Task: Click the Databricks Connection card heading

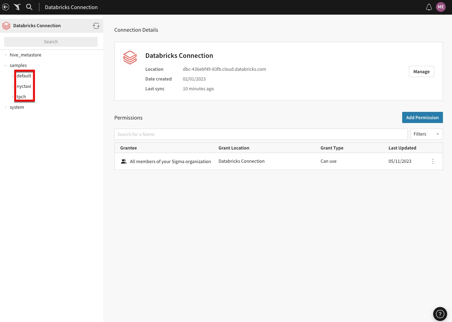Action: click(179, 56)
